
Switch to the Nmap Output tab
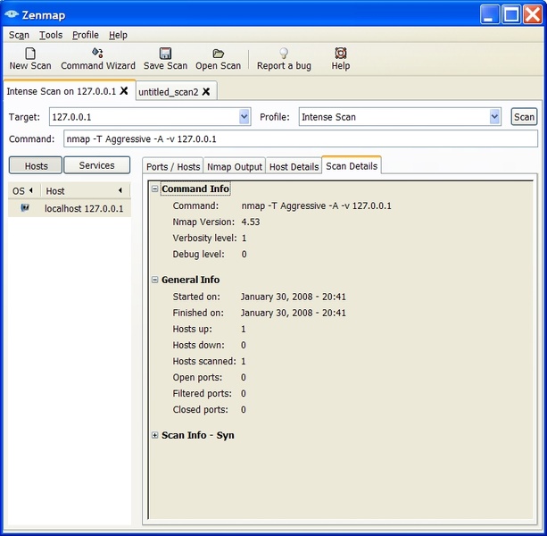click(235, 166)
